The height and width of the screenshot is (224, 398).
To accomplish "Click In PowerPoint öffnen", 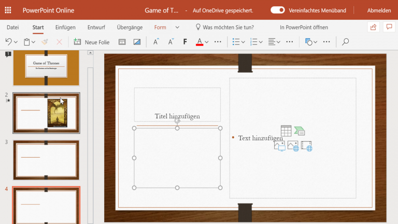I will pos(304,27).
